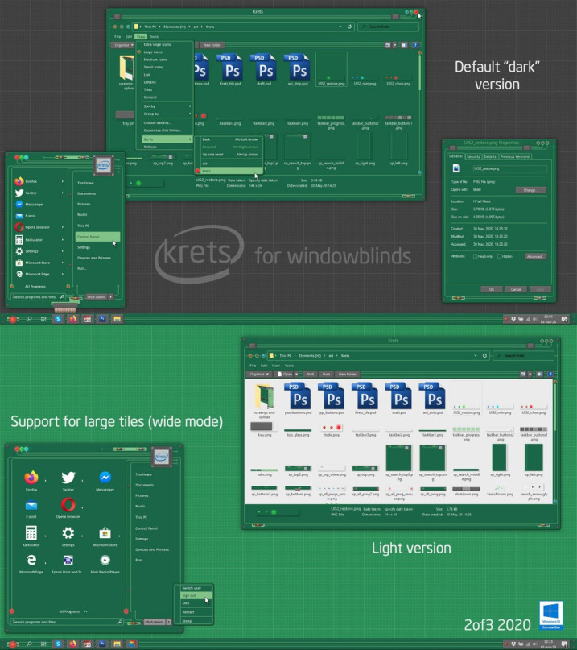
Task: Open the Group by submenu
Action: [x=167, y=114]
